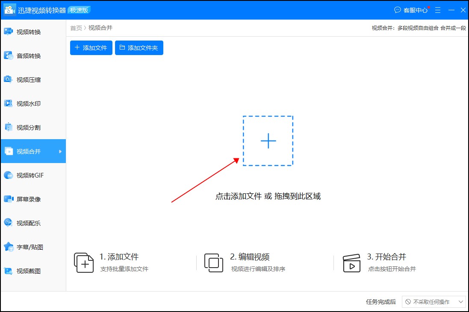Switch to the 视频转GIF converter
This screenshot has width=469, height=312.
(x=26, y=175)
